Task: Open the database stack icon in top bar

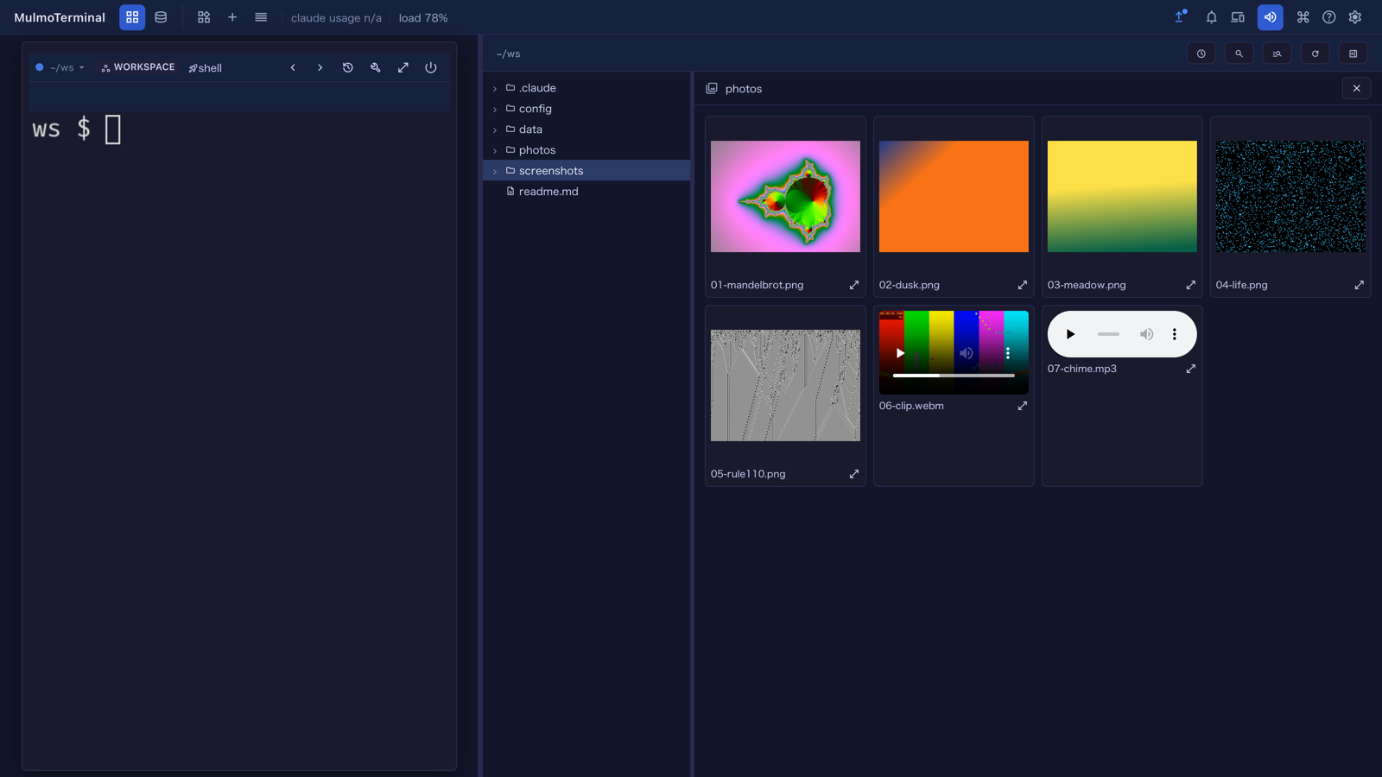Action: pyautogui.click(x=161, y=17)
